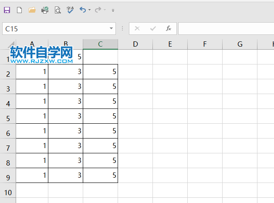Click cell C2 containing 5

pyautogui.click(x=101, y=71)
